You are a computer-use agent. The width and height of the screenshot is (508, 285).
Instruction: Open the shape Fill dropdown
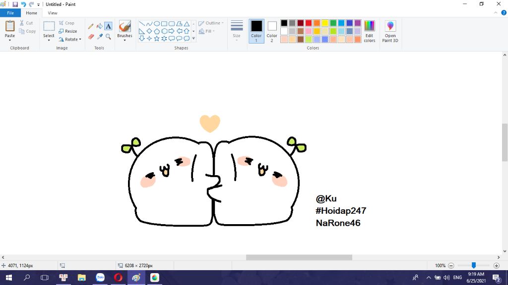207,31
